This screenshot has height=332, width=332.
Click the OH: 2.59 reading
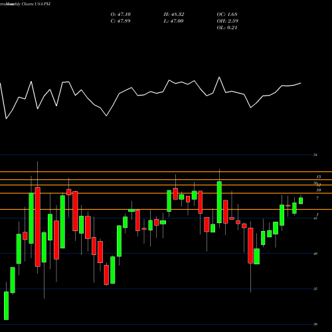click(x=228, y=21)
